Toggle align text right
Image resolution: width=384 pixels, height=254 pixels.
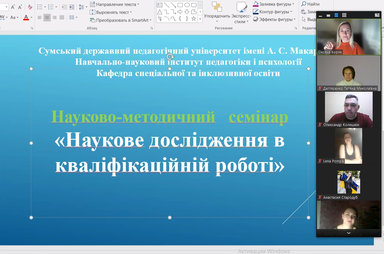54,18
